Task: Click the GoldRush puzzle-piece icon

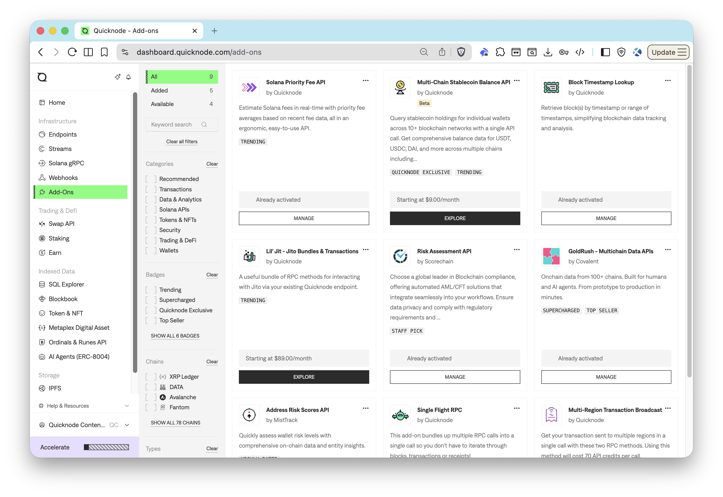Action: pos(551,256)
